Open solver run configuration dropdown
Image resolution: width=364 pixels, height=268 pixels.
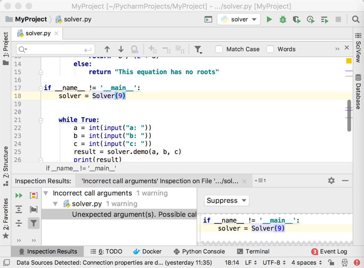239,20
